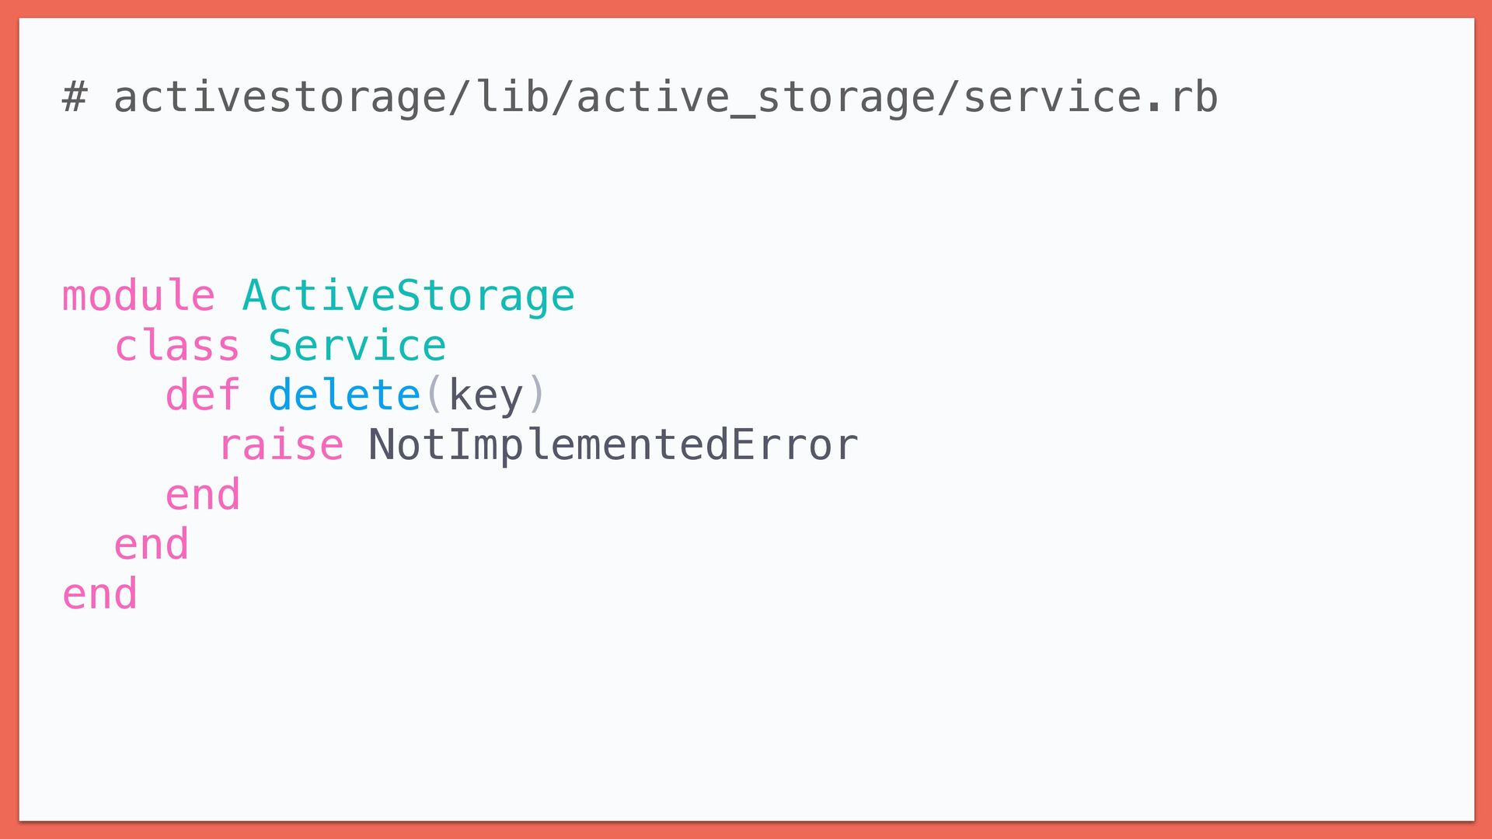
Task: Click the opening parenthesis before key
Action: pos(434,396)
